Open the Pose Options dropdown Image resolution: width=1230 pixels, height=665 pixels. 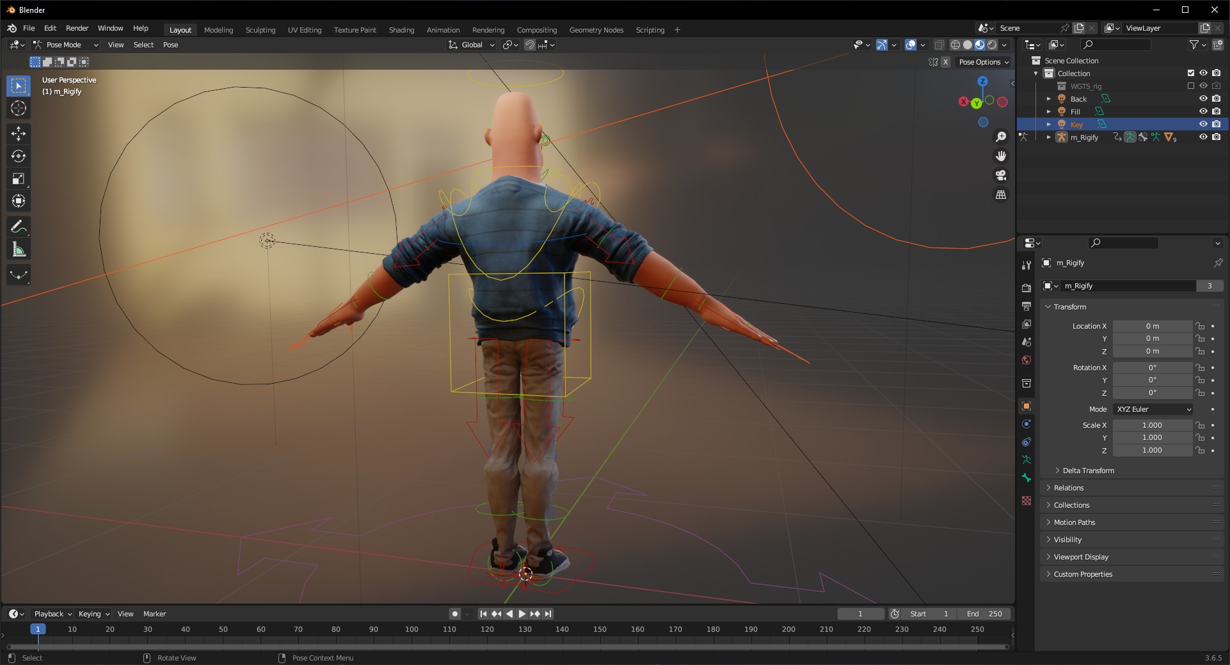(984, 62)
